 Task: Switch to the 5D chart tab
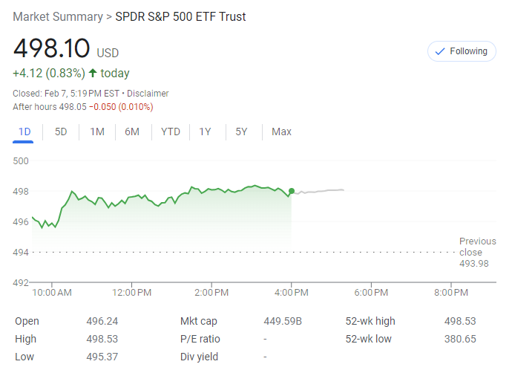pyautogui.click(x=61, y=132)
